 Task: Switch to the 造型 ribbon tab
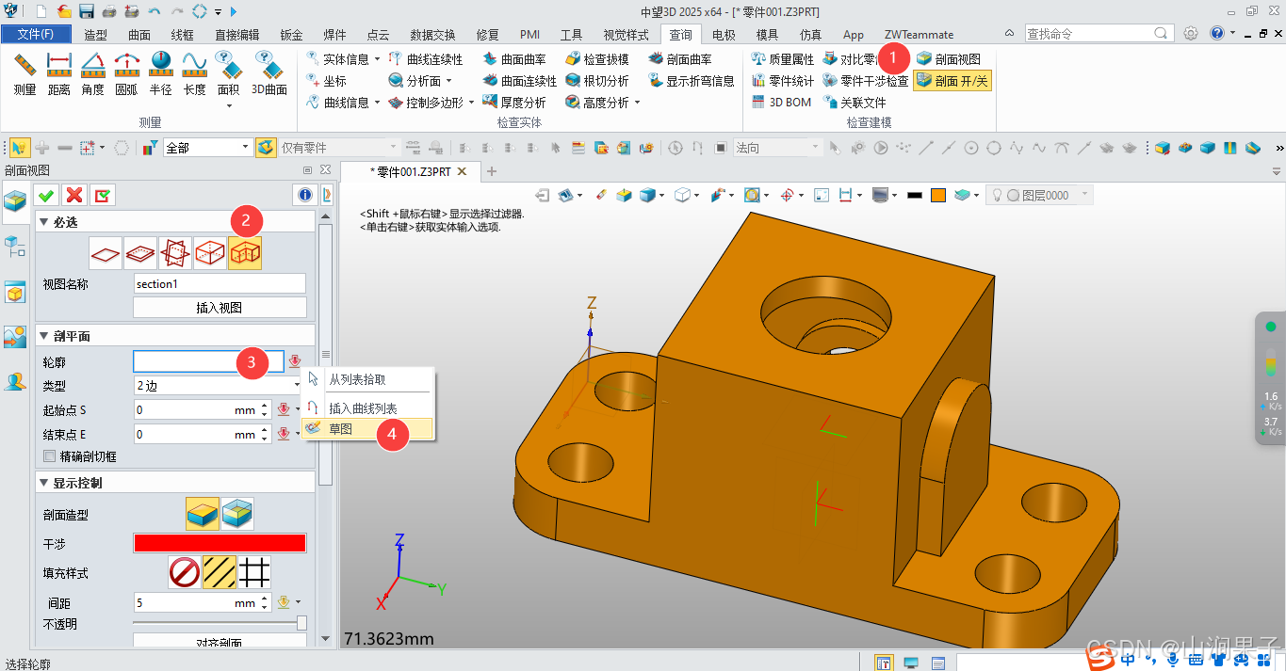click(95, 35)
